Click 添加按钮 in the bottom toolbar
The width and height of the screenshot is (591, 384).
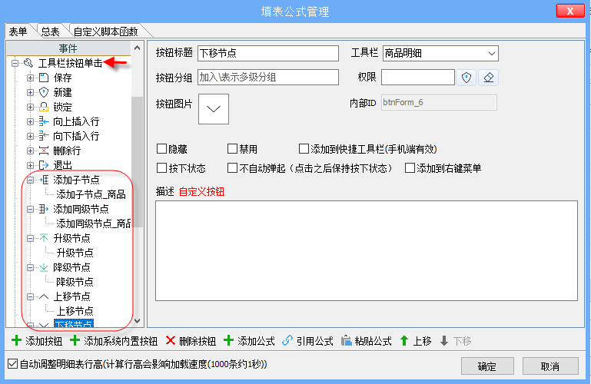click(x=37, y=341)
